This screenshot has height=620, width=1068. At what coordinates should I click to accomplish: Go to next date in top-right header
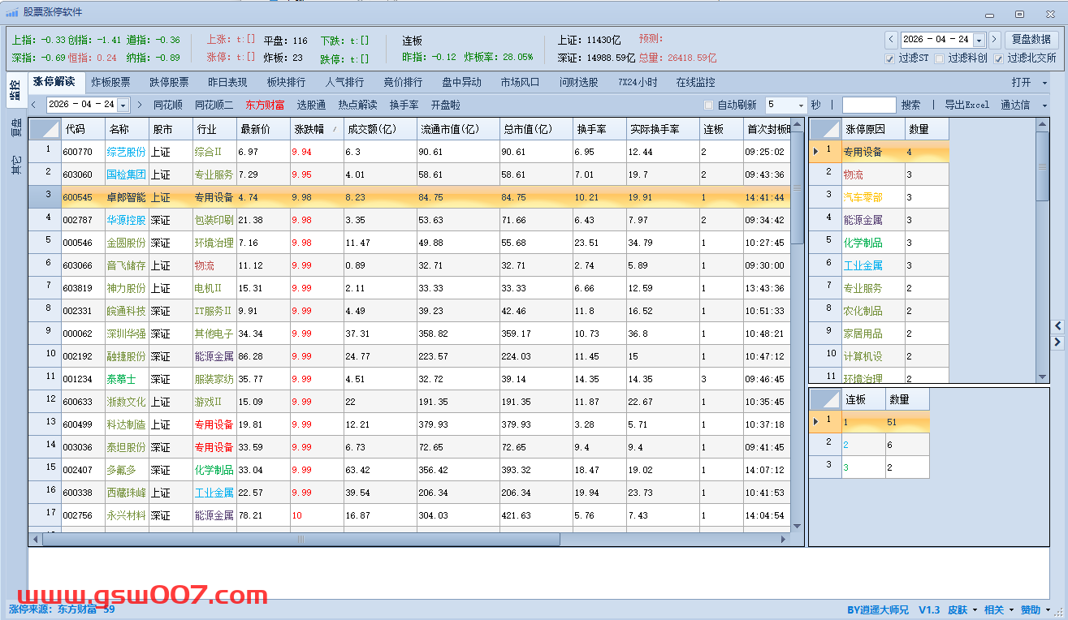click(996, 40)
